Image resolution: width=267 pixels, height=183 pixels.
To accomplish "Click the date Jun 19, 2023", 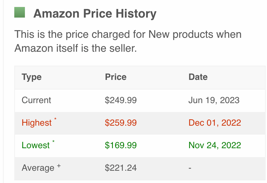I will (x=214, y=100).
